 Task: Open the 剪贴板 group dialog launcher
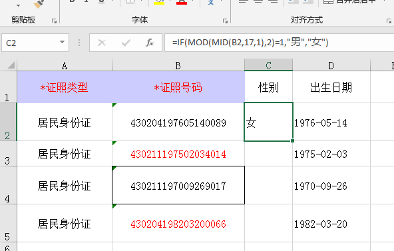click(x=54, y=21)
